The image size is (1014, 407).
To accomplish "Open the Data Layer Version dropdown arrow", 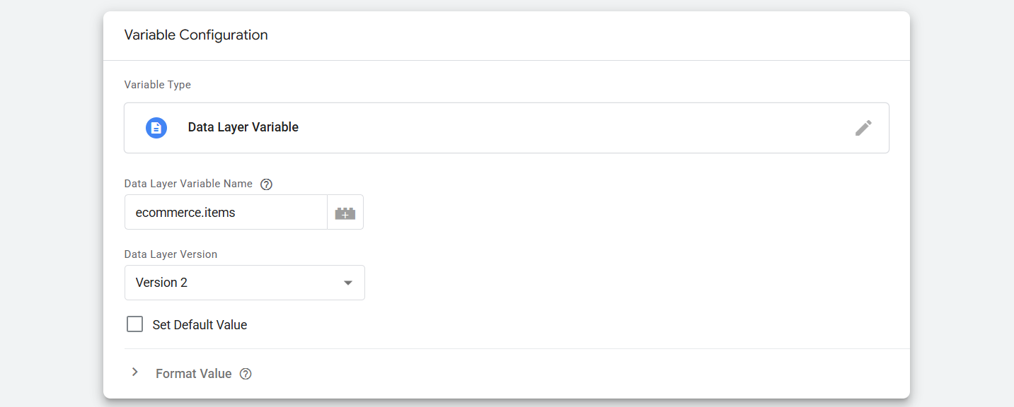I will tap(347, 283).
